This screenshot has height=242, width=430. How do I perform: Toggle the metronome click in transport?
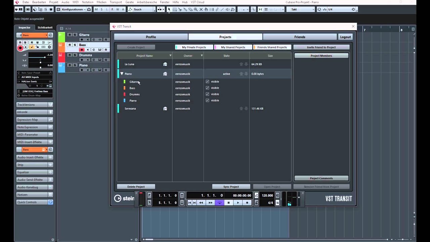click(256, 203)
